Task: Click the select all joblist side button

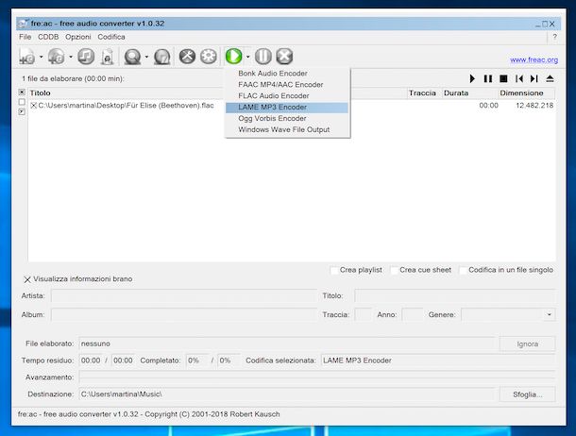Action: pyautogui.click(x=22, y=92)
